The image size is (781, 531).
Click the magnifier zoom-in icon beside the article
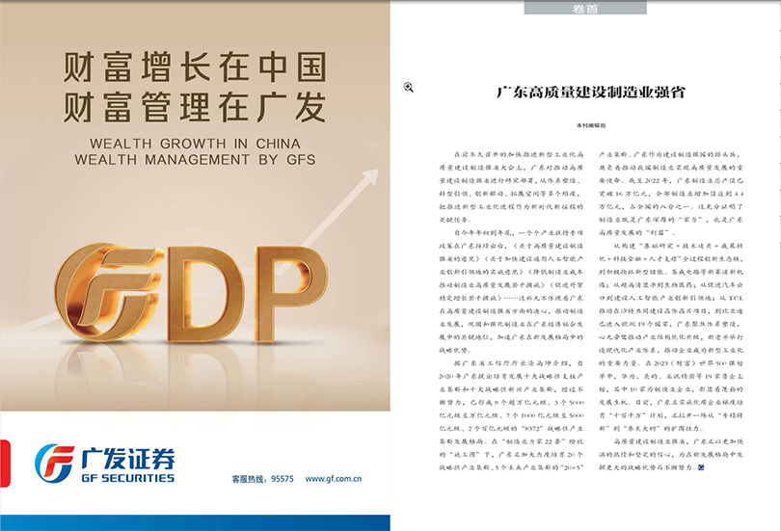[x=409, y=88]
